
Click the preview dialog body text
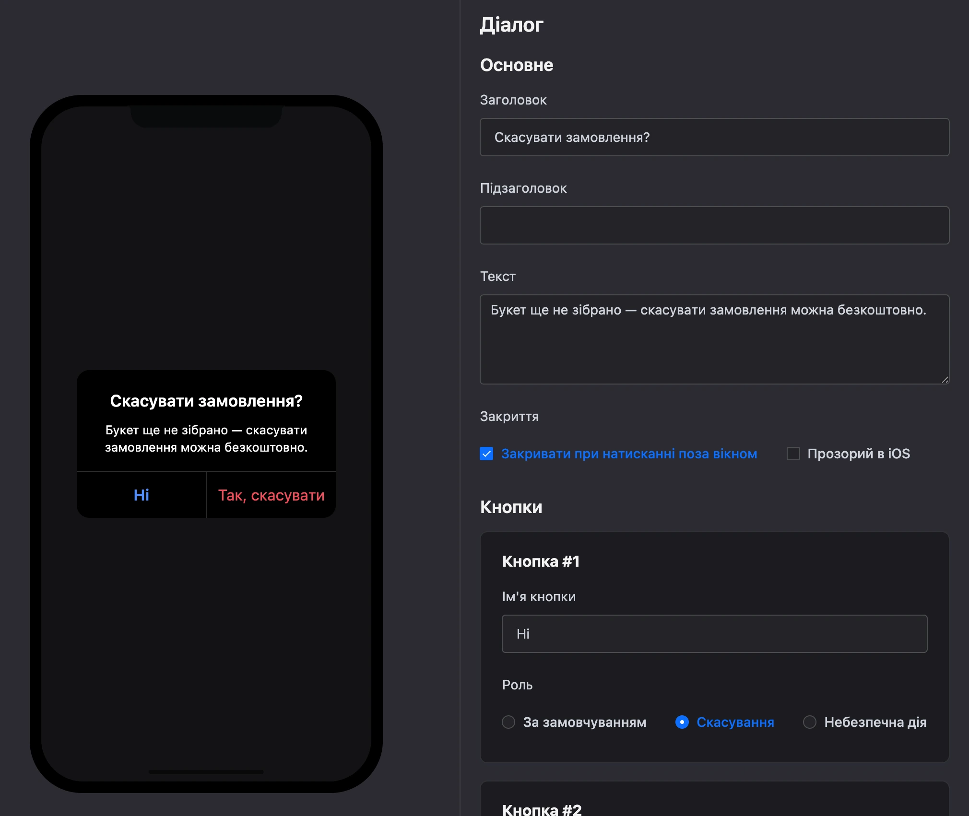206,439
